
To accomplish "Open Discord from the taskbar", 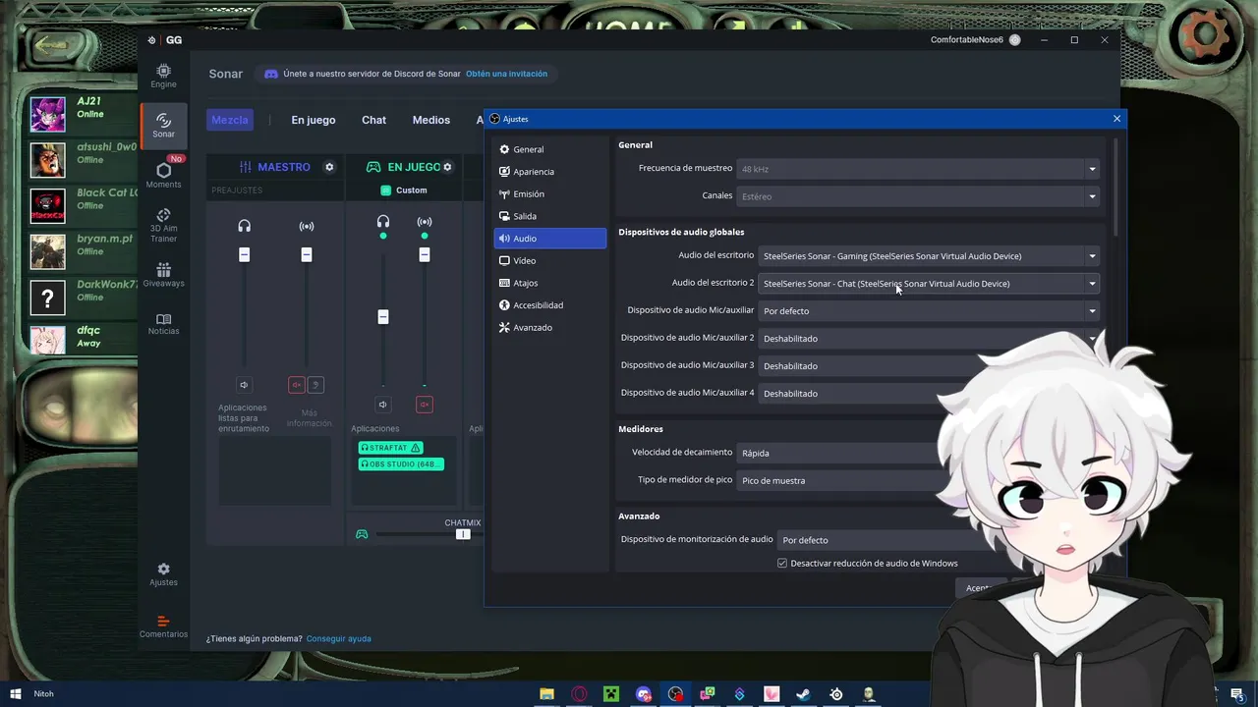I will (x=644, y=694).
